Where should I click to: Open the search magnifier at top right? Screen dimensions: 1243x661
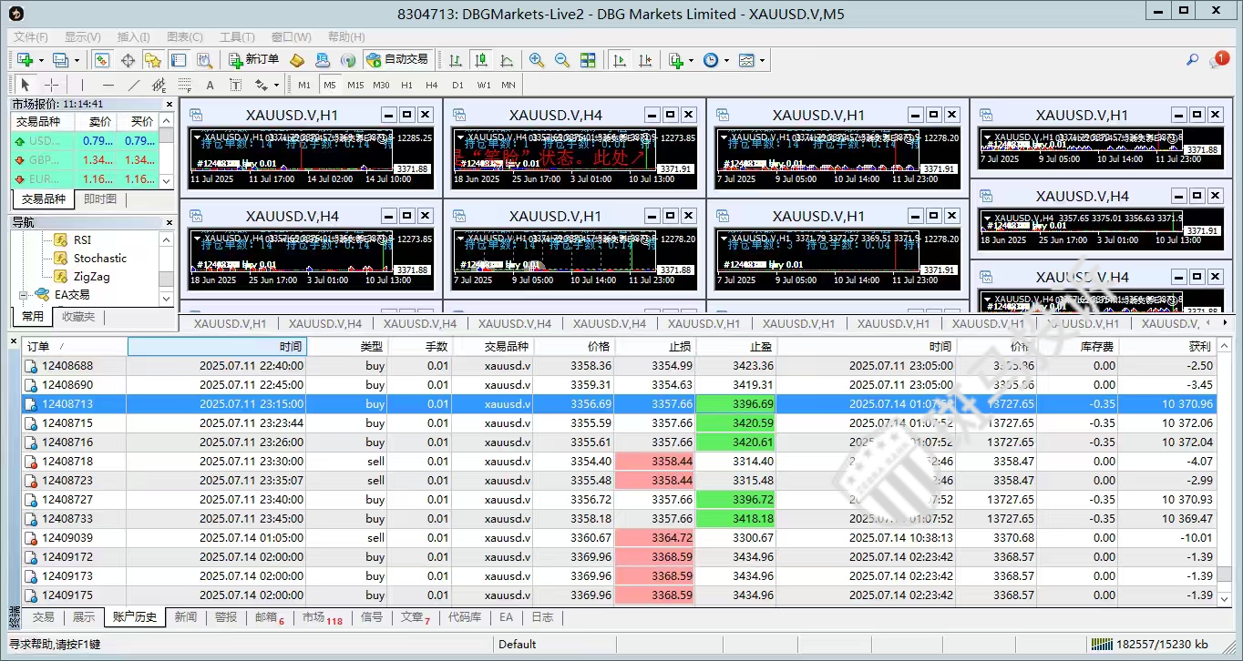pyautogui.click(x=1192, y=60)
